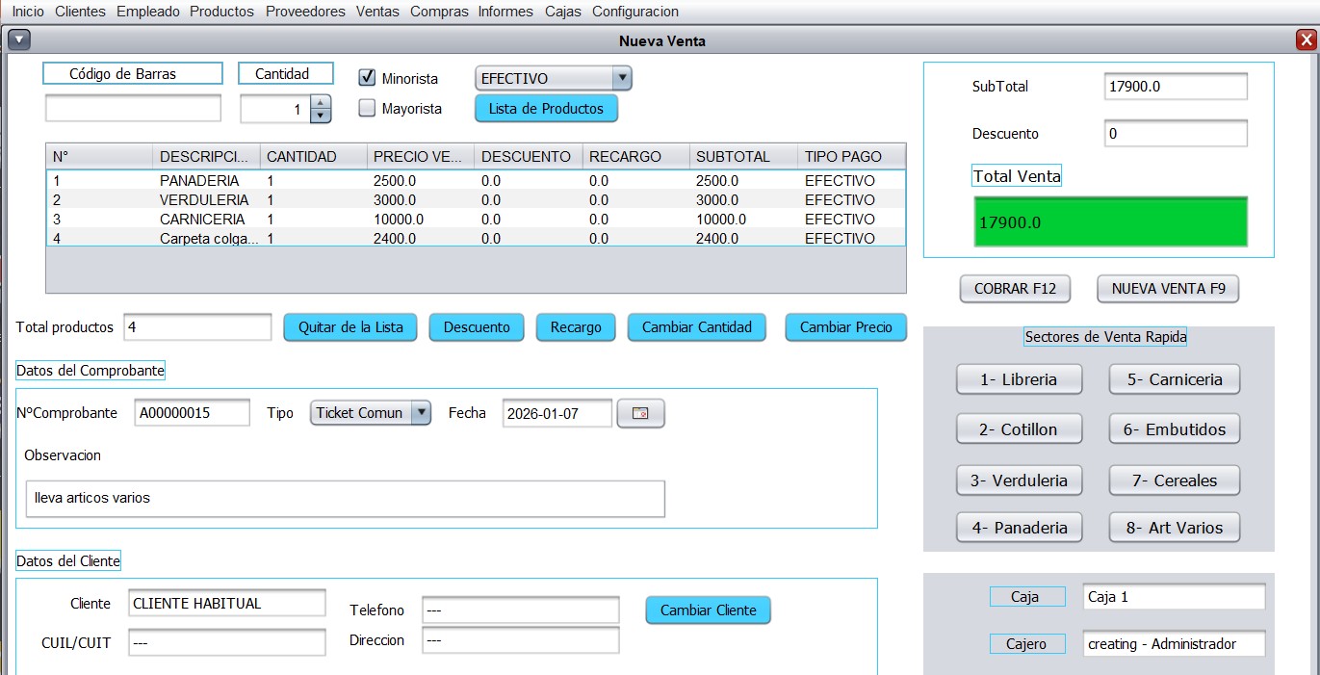Uncheck the Minorista checkbox
1320x675 pixels.
[367, 78]
